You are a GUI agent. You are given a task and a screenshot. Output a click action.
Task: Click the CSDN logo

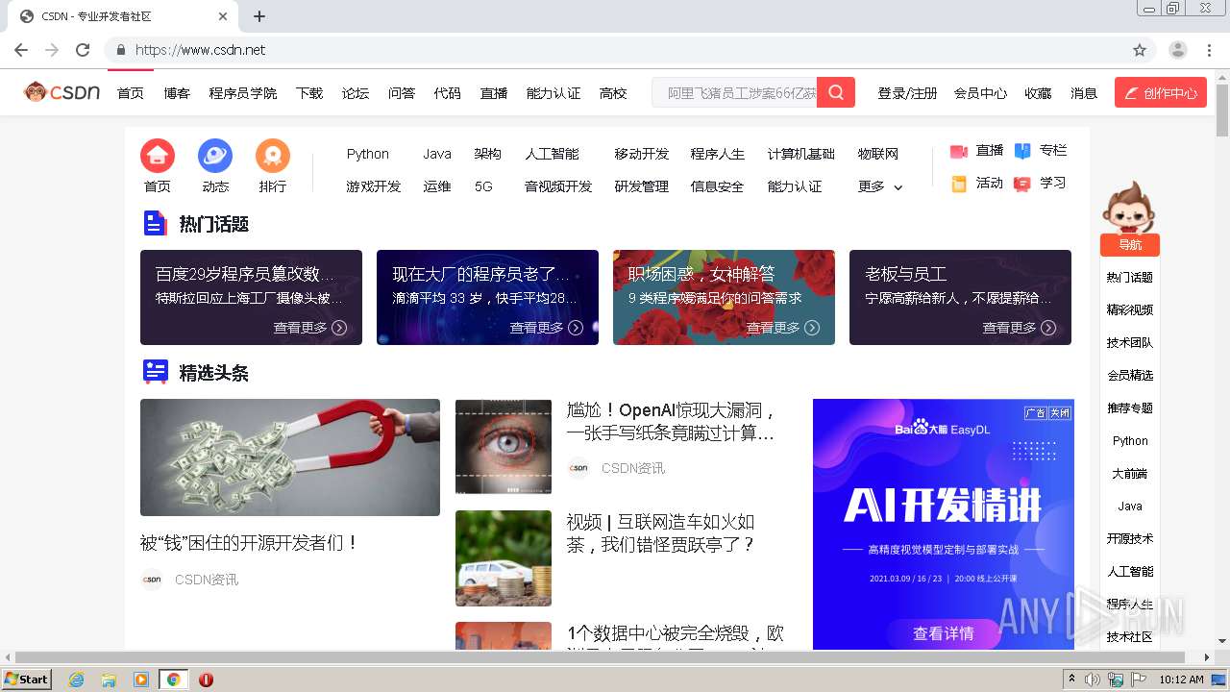click(x=62, y=92)
